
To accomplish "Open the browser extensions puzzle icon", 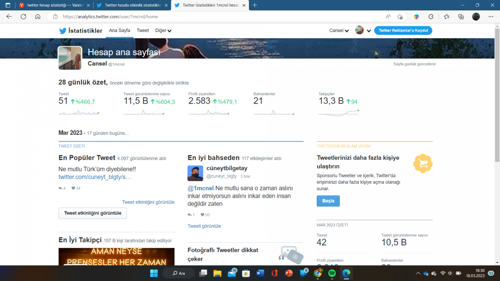I will click(x=431, y=17).
